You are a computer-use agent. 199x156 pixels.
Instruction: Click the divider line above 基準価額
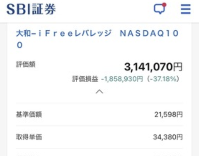coord(99,103)
